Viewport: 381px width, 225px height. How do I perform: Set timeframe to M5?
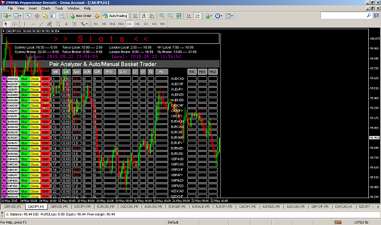click(104, 24)
